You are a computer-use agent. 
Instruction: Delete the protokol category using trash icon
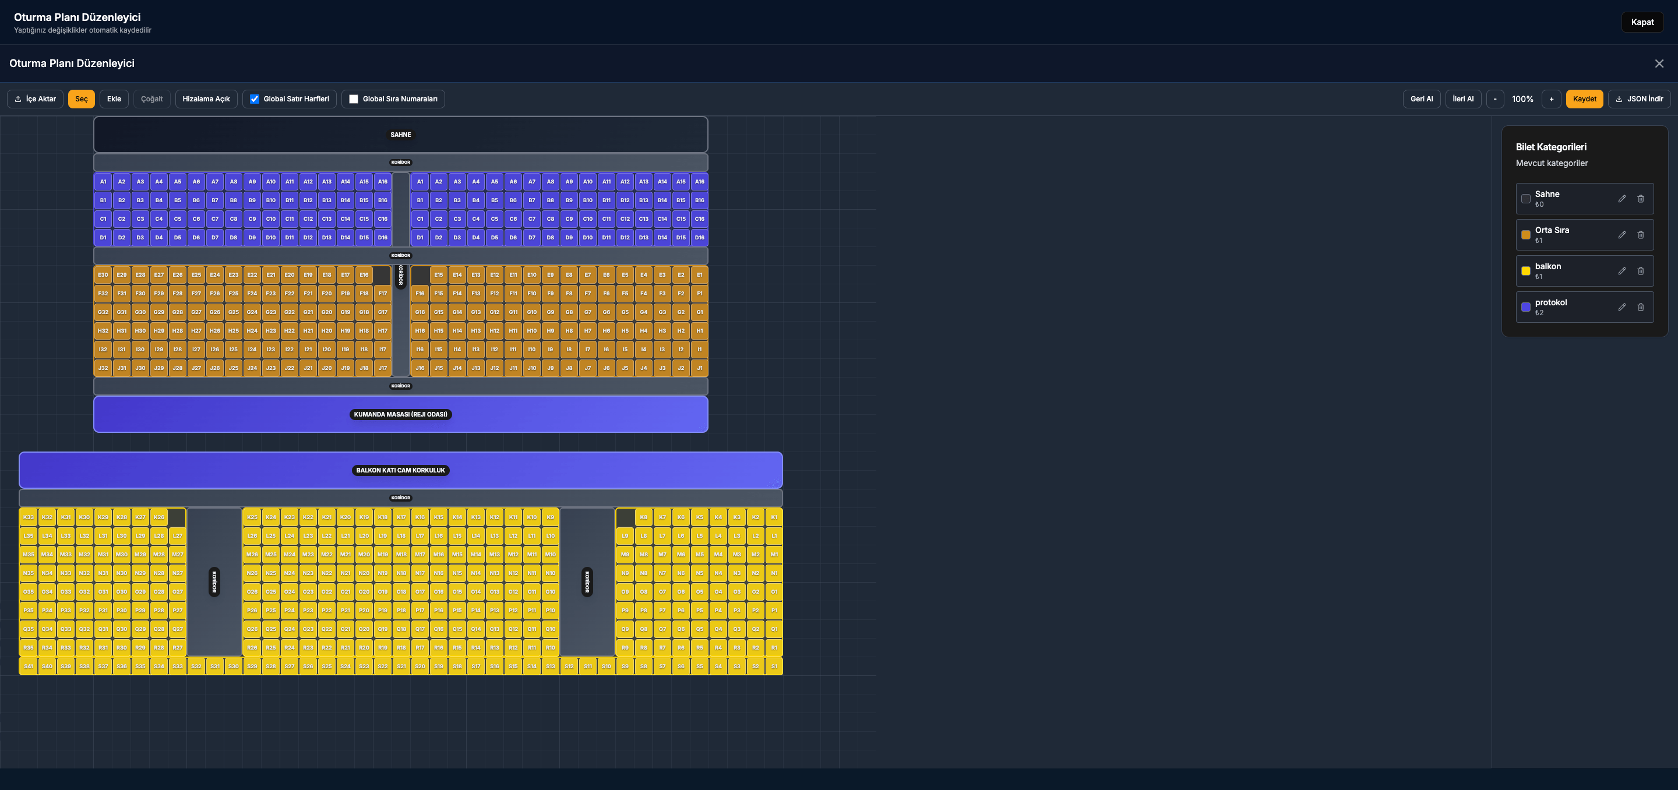pyautogui.click(x=1640, y=308)
